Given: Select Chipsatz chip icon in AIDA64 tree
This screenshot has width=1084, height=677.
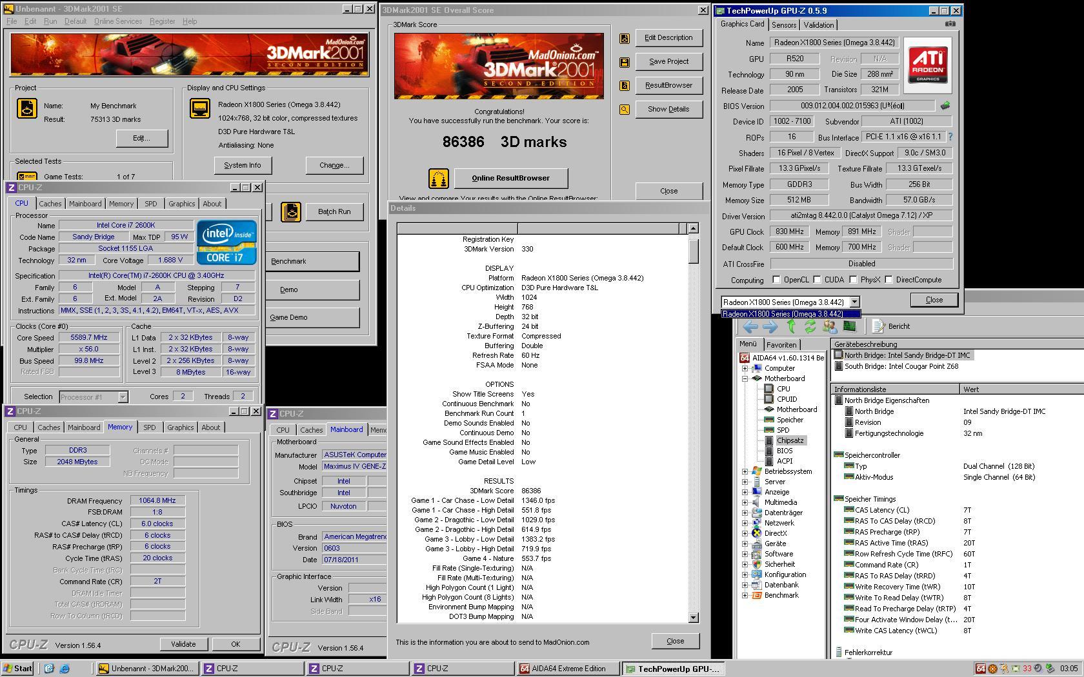Looking at the screenshot, I should 768,440.
